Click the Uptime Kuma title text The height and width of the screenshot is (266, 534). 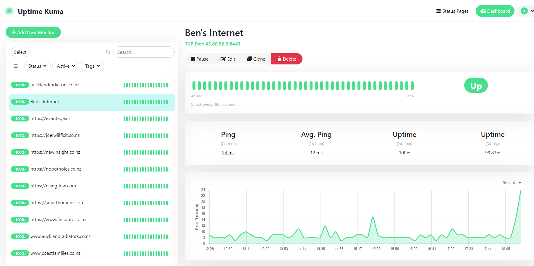(41, 12)
